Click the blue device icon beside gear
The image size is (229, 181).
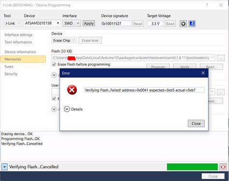(x=192, y=24)
